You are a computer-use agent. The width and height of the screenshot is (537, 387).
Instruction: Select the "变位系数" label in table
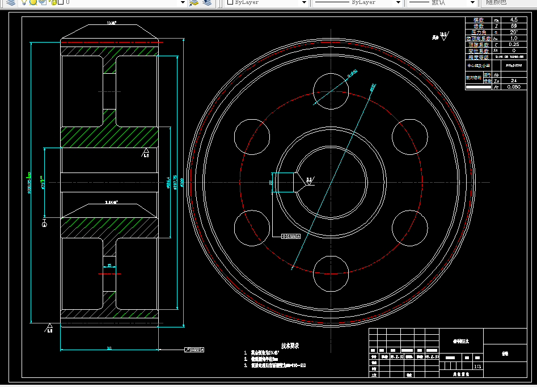[x=479, y=51]
